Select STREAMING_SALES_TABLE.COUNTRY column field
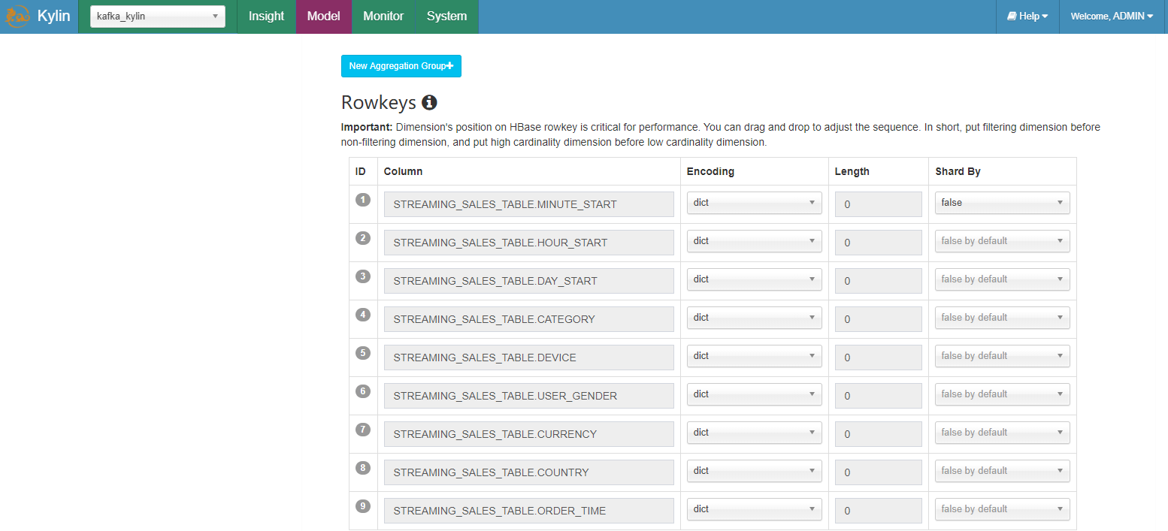The image size is (1168, 531). 529,472
